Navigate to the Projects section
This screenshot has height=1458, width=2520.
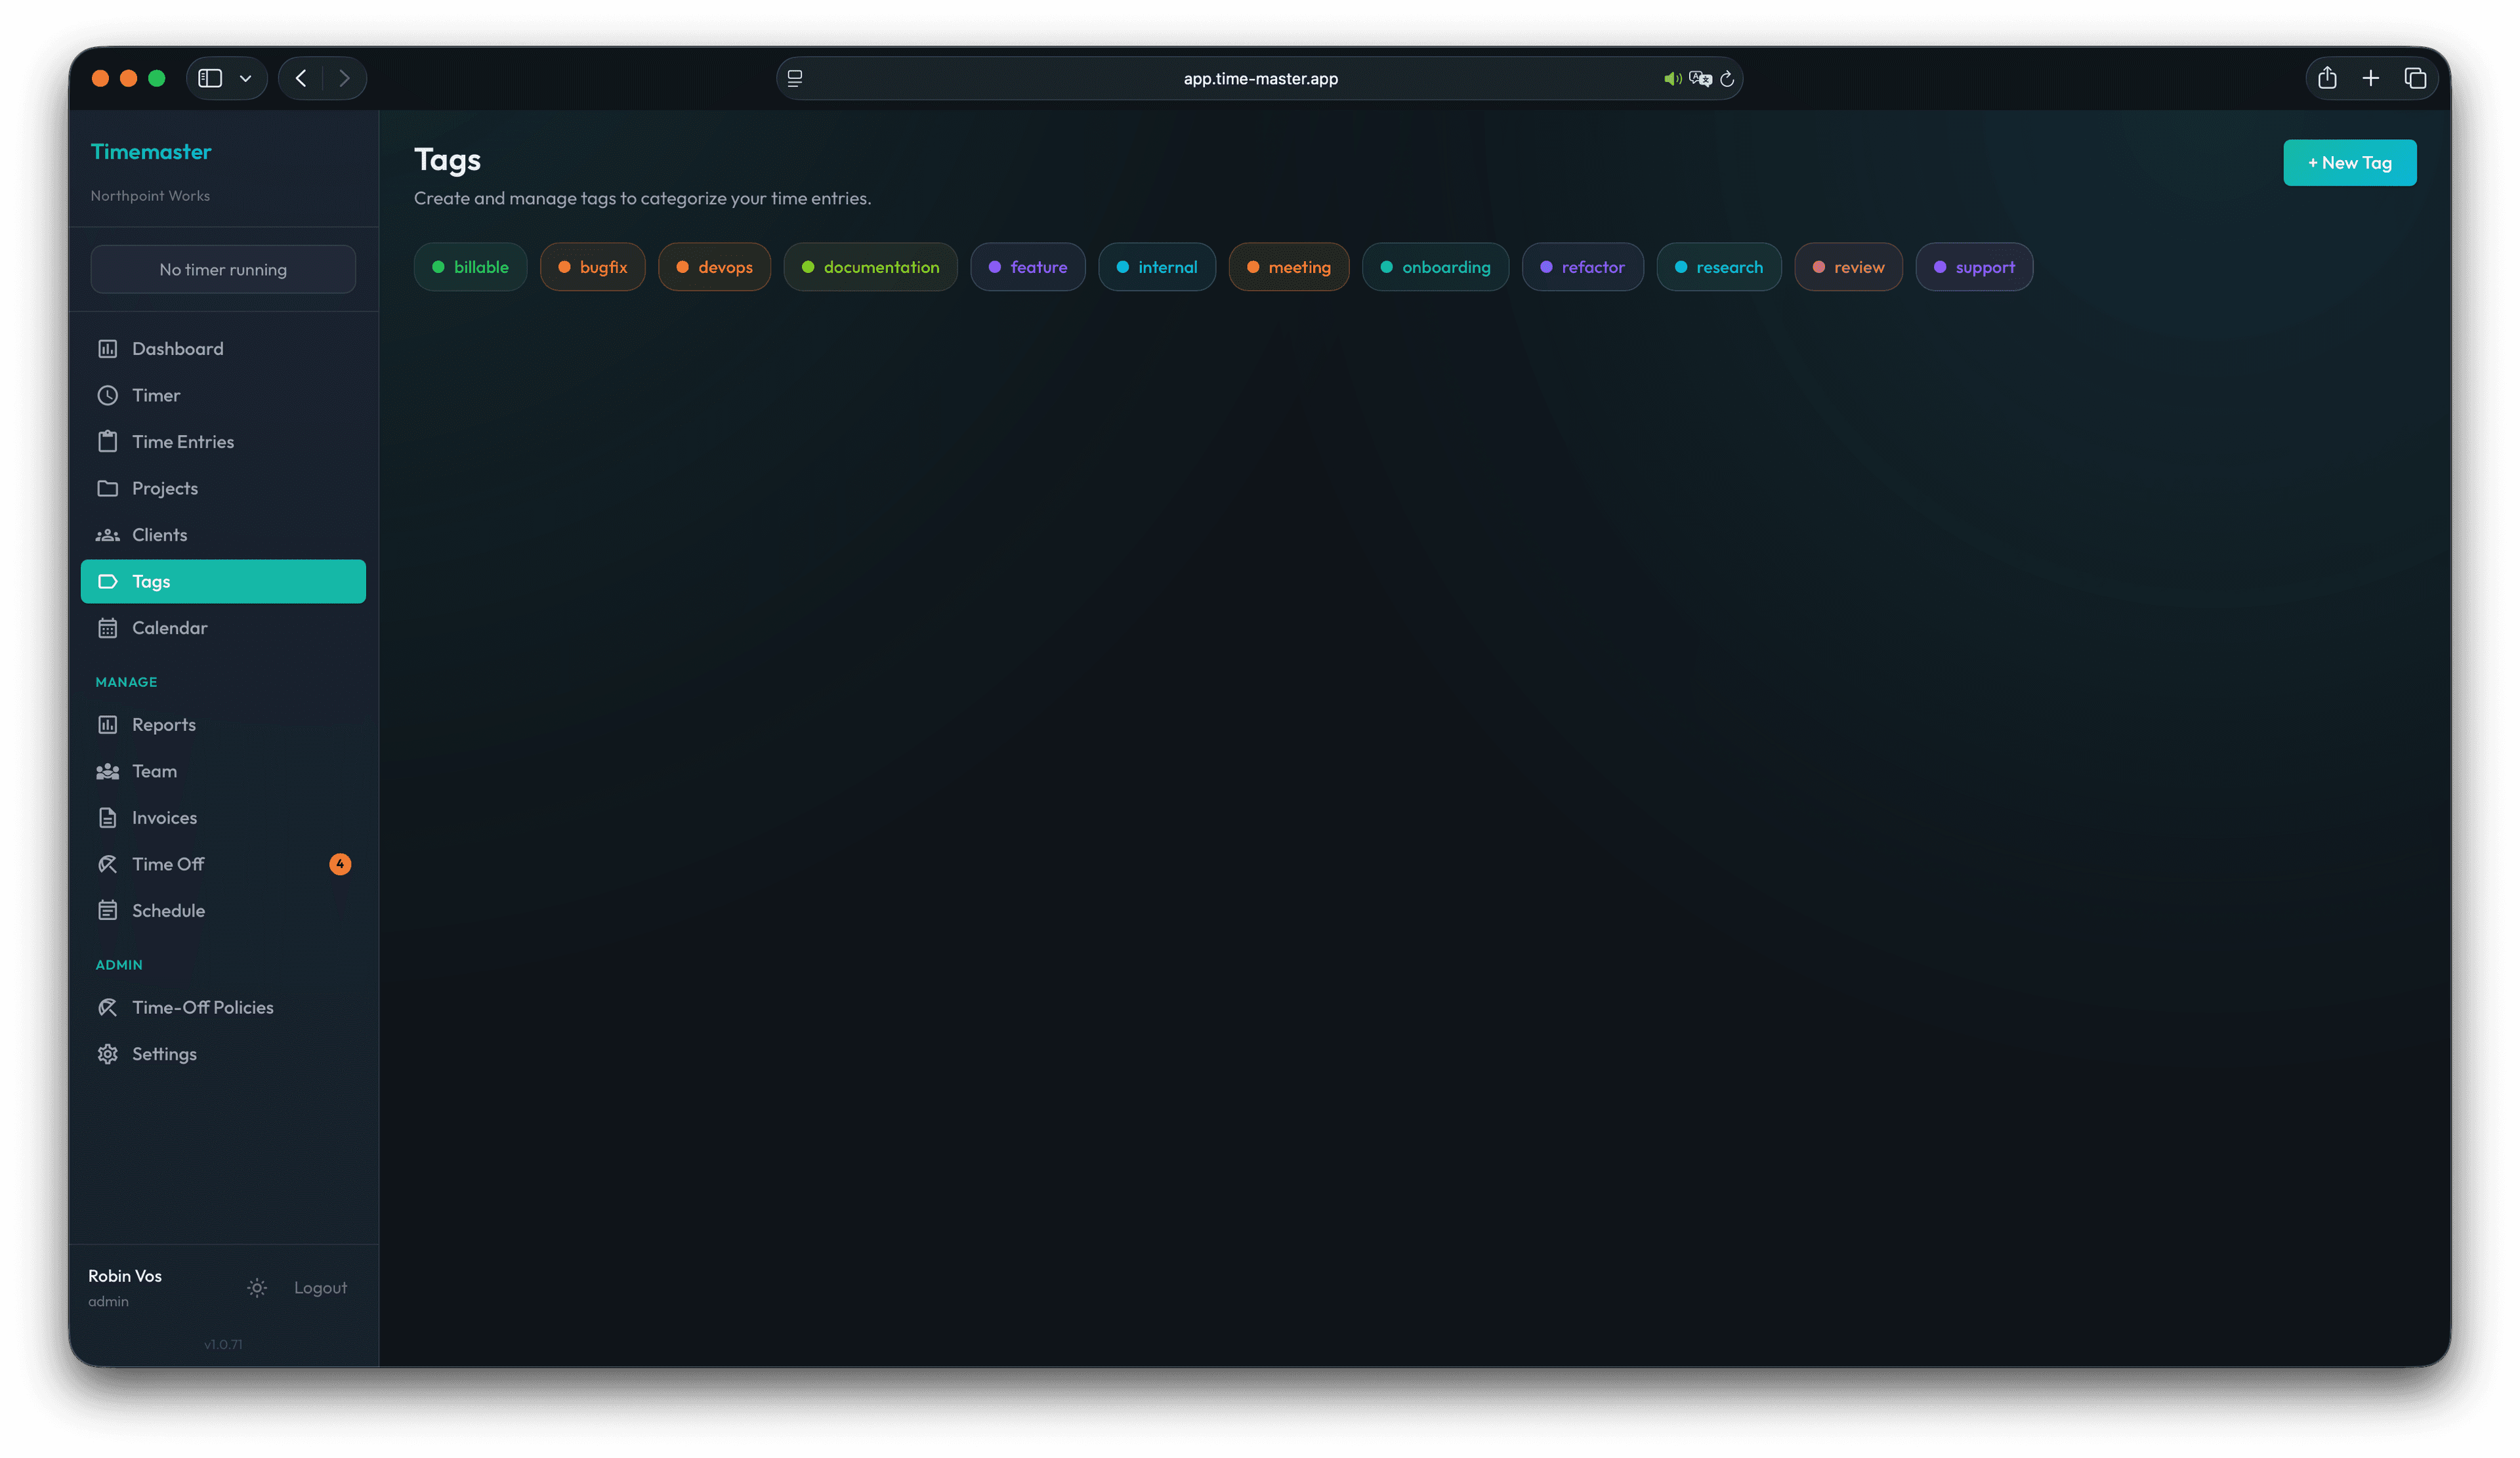223,488
